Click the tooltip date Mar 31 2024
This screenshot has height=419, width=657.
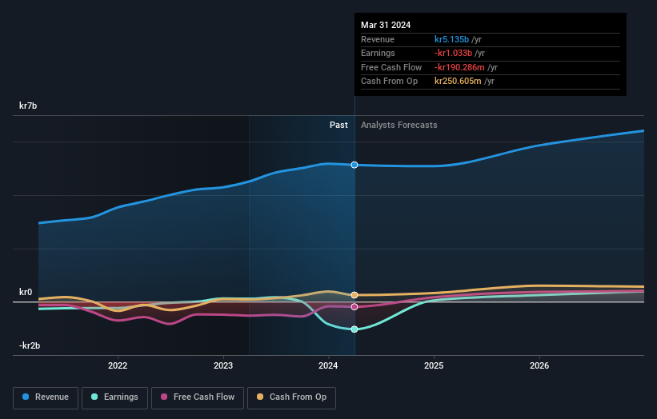point(386,25)
